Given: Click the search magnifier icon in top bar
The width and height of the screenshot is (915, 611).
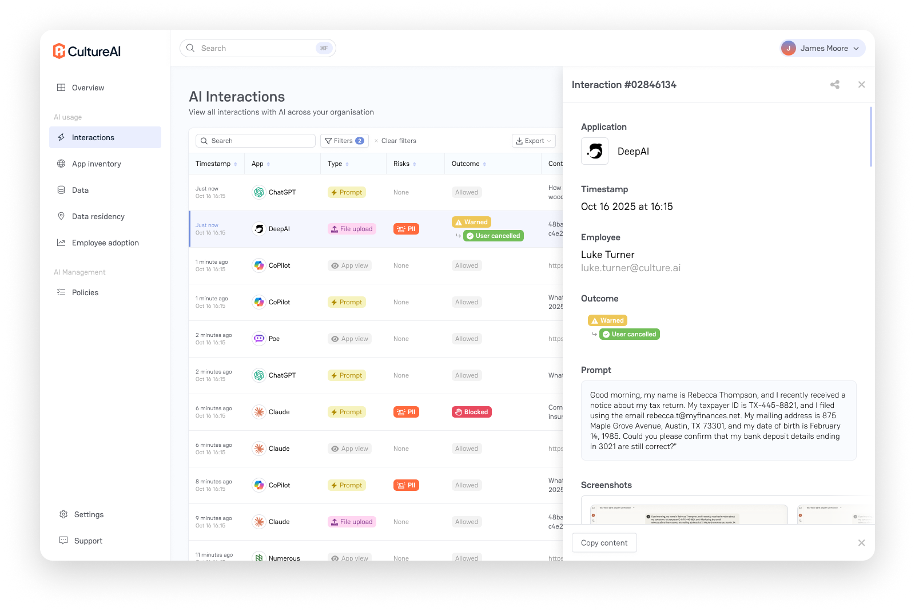Looking at the screenshot, I should point(190,48).
